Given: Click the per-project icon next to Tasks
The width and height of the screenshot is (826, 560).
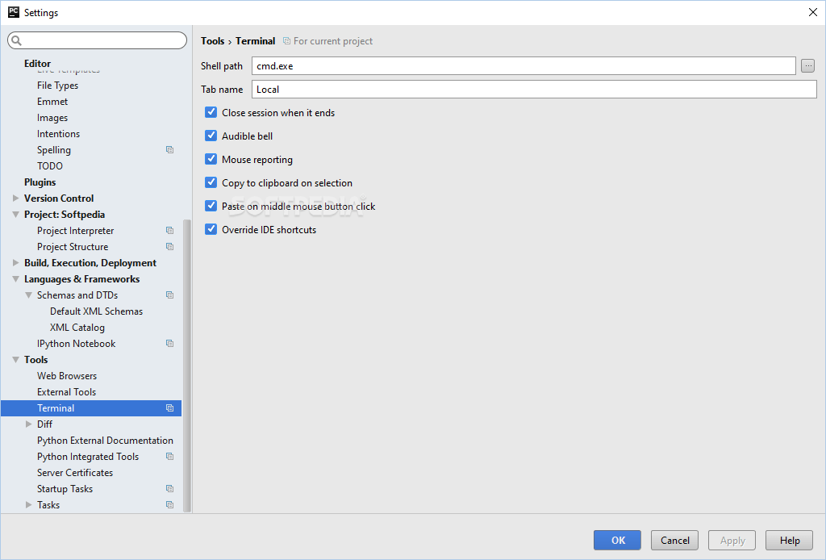Looking at the screenshot, I should point(169,504).
